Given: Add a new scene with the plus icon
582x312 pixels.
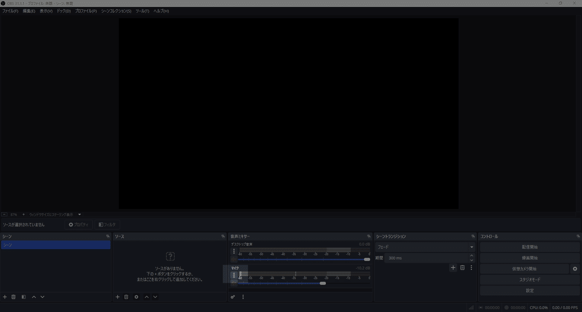Looking at the screenshot, I should pyautogui.click(x=4, y=297).
